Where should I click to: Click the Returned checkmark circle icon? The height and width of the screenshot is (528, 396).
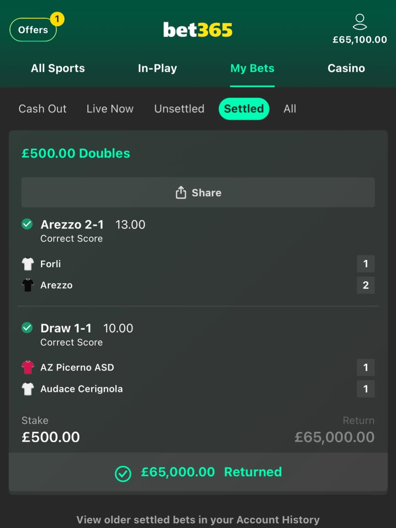123,473
